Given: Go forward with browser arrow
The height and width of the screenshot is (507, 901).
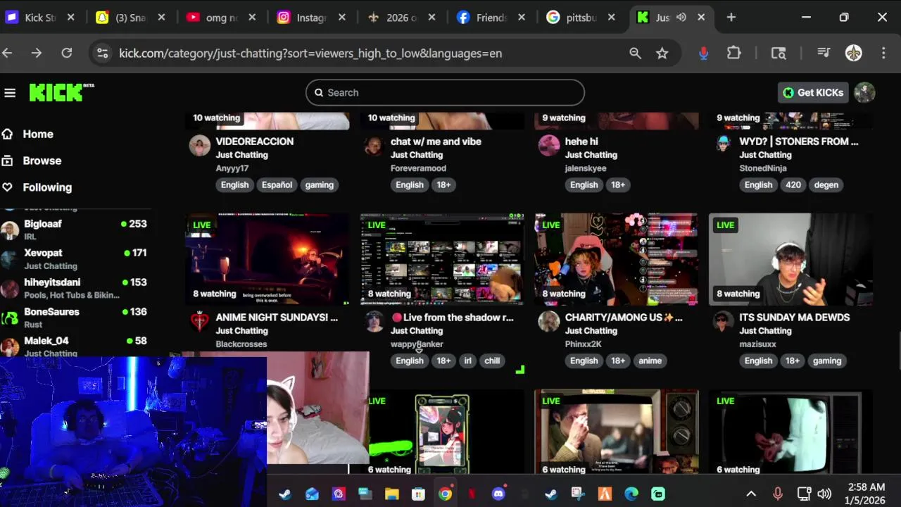Looking at the screenshot, I should click(x=37, y=53).
